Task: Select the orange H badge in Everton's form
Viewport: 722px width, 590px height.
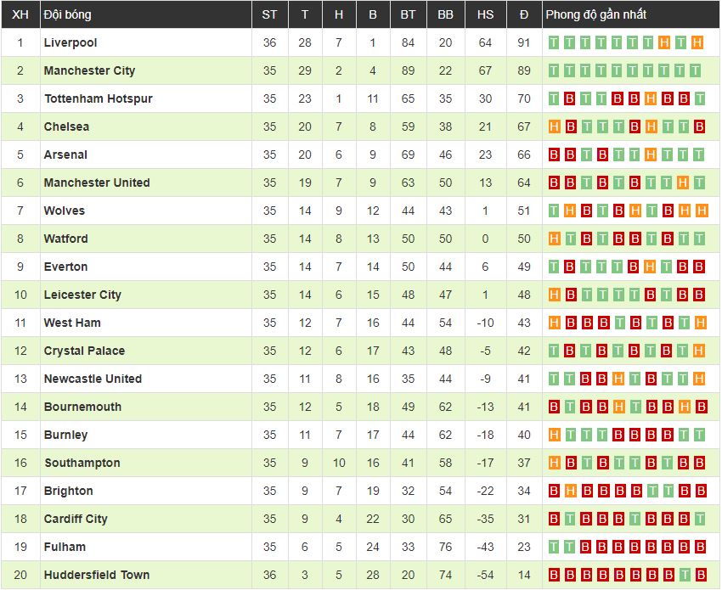Action: 650,267
